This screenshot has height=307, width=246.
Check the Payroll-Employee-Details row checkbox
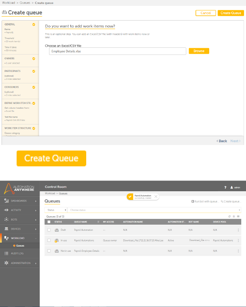(x=49, y=251)
